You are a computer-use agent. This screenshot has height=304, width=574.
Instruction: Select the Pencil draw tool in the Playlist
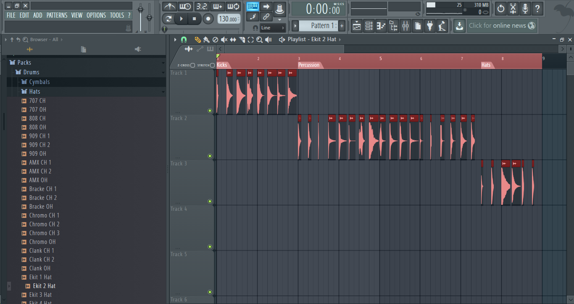pos(197,39)
